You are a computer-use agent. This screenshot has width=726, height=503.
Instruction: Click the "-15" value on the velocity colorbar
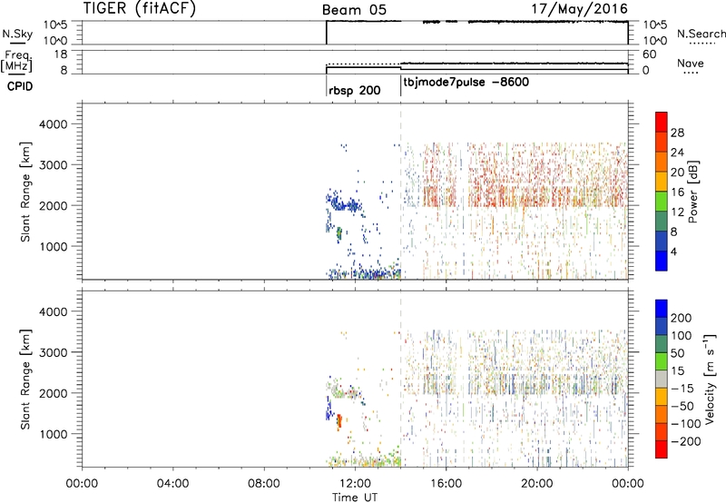coord(682,389)
